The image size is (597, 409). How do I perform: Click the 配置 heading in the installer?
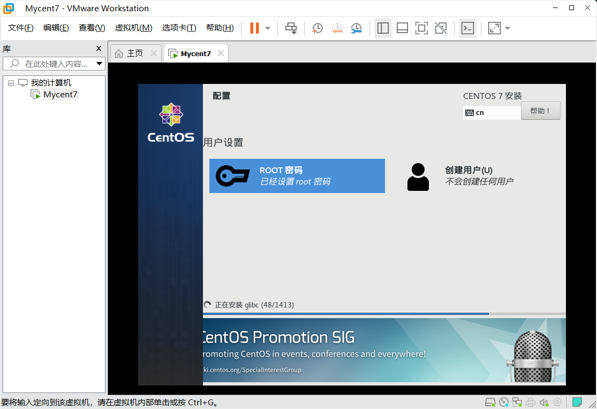222,96
